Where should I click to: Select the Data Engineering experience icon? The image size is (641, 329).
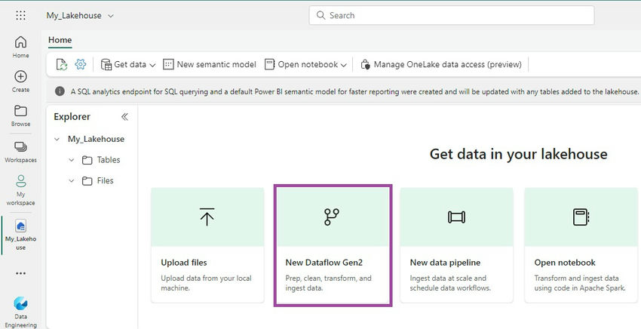[x=20, y=303]
